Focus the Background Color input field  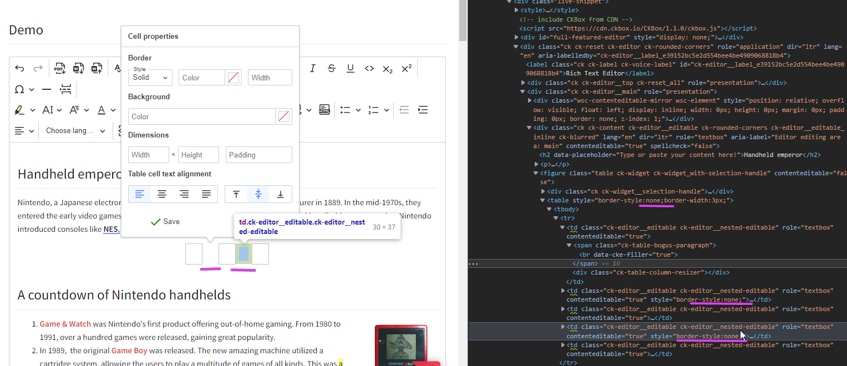point(202,116)
